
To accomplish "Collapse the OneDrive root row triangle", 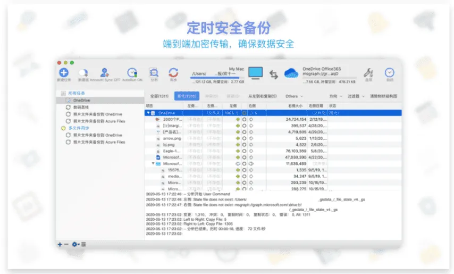I will (x=148, y=113).
